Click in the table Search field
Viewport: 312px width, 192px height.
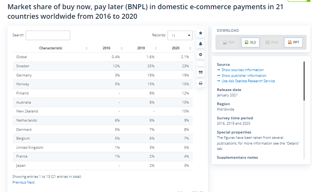48,35
